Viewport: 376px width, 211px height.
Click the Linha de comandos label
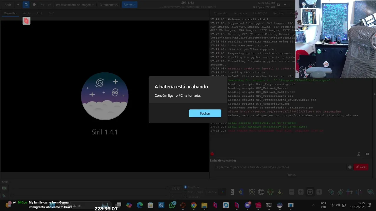tap(223, 161)
